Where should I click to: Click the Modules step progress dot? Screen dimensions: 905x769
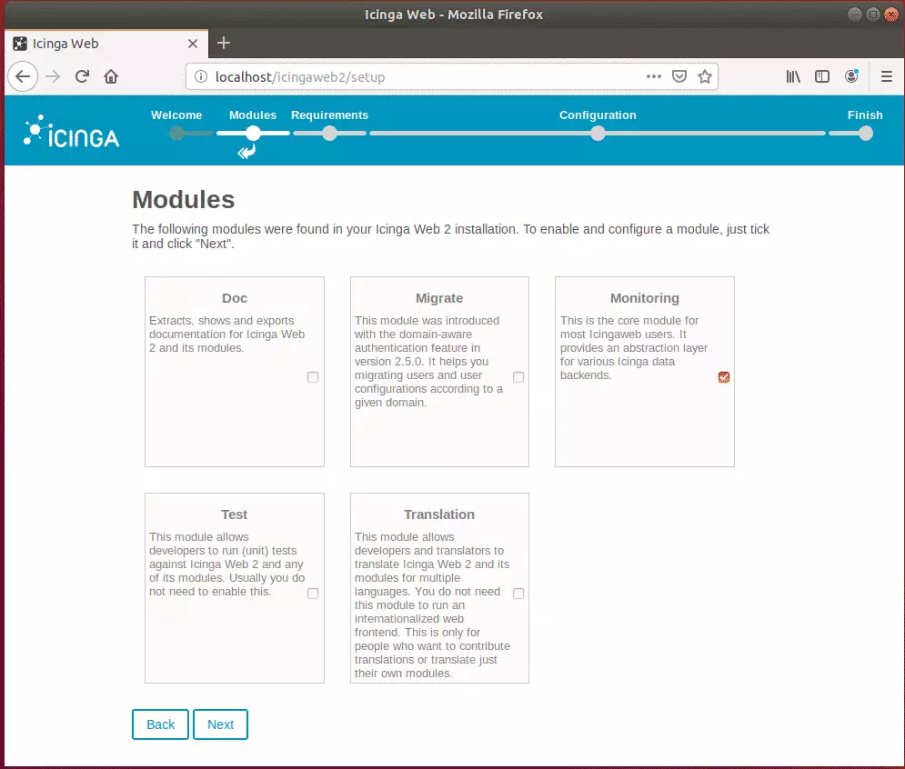click(253, 134)
